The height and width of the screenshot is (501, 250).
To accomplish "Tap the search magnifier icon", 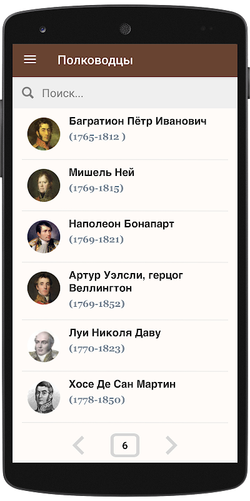I will (x=27, y=93).
